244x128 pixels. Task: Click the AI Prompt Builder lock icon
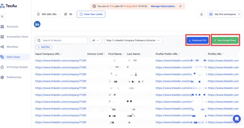click(x=2, y=67)
